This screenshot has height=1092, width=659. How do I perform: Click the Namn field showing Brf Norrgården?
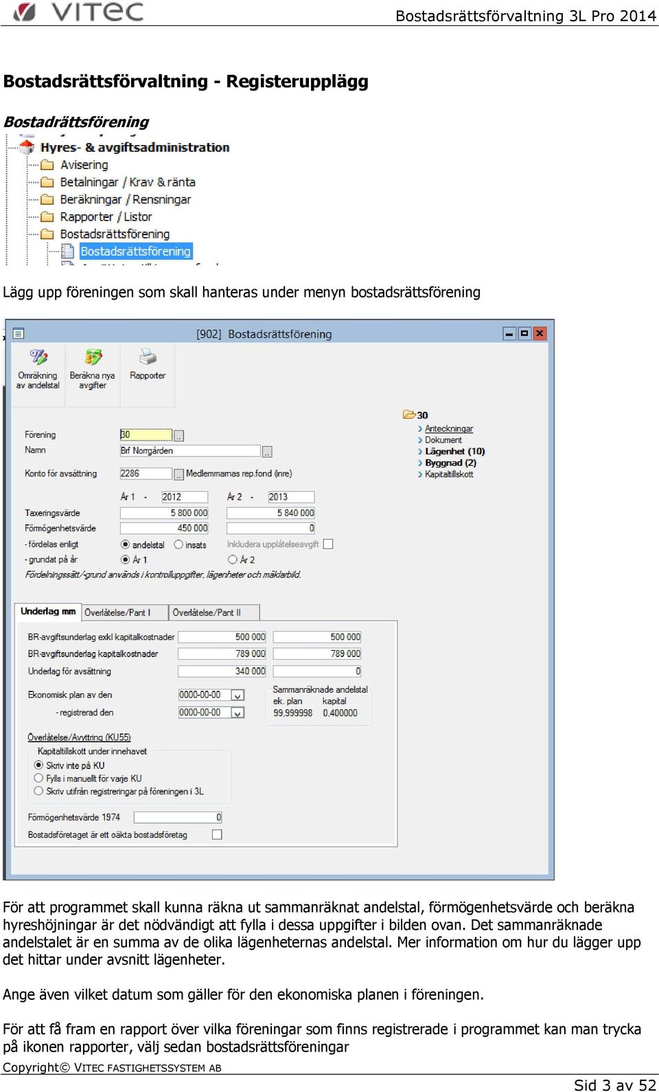tap(190, 451)
